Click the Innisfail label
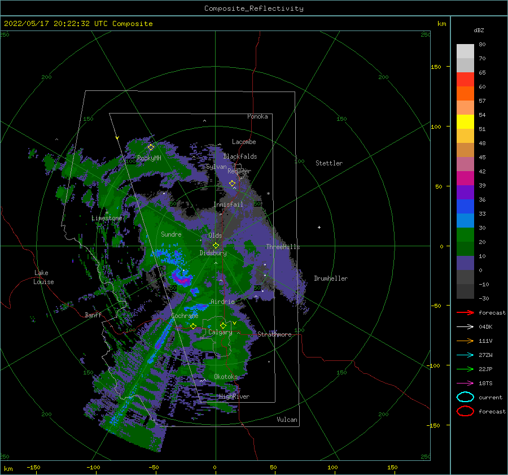The image size is (508, 475). tap(228, 204)
